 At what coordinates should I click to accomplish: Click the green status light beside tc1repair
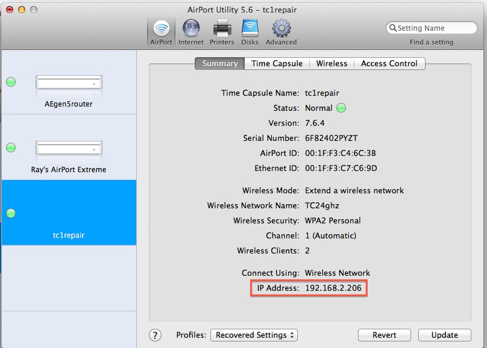coord(11,213)
